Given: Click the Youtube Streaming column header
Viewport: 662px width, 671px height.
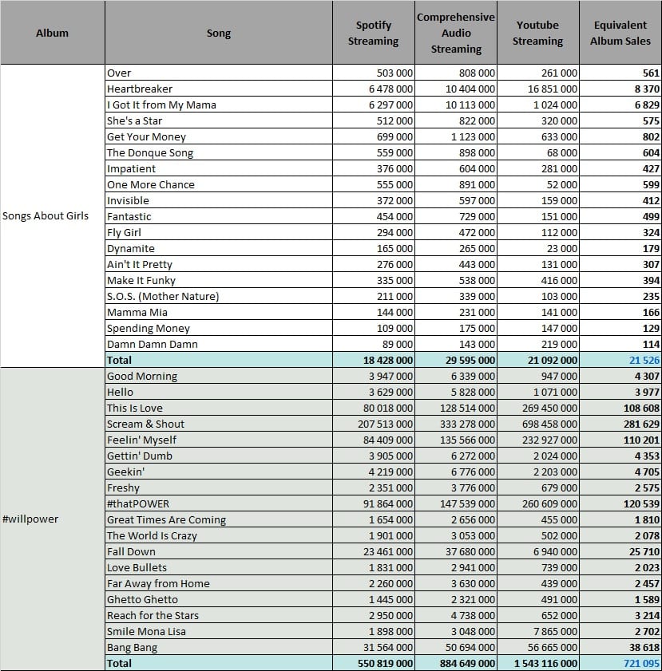Looking at the screenshot, I should (x=537, y=33).
